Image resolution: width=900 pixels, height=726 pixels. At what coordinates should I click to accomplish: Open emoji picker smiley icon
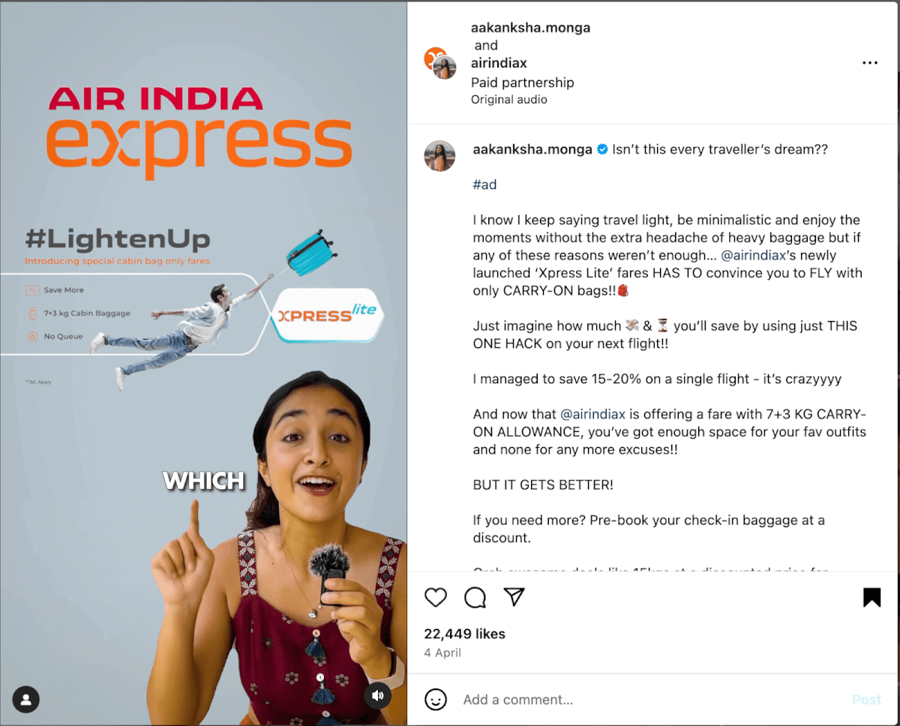[x=436, y=700]
